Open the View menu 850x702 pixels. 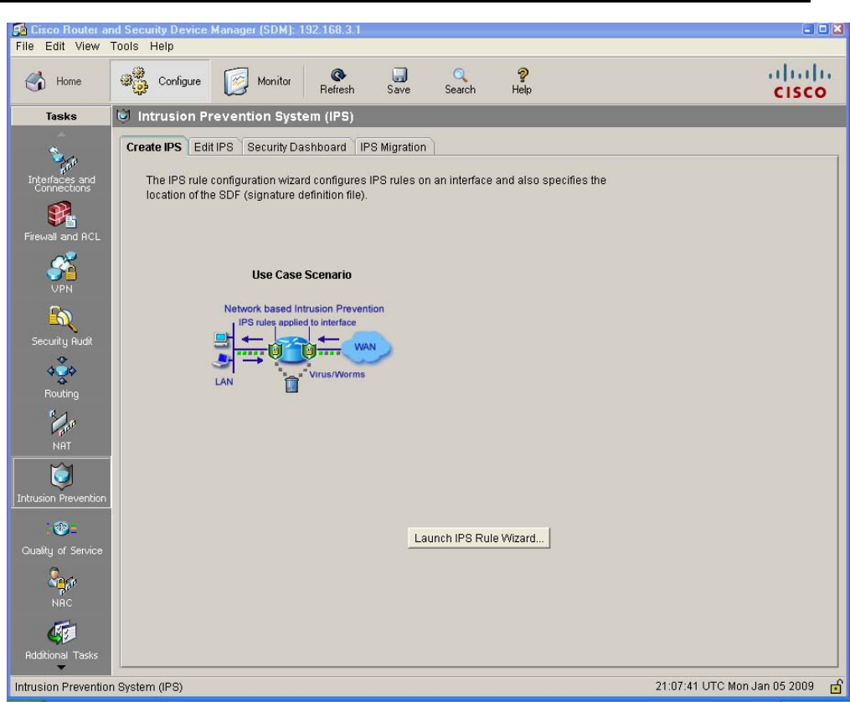point(87,46)
